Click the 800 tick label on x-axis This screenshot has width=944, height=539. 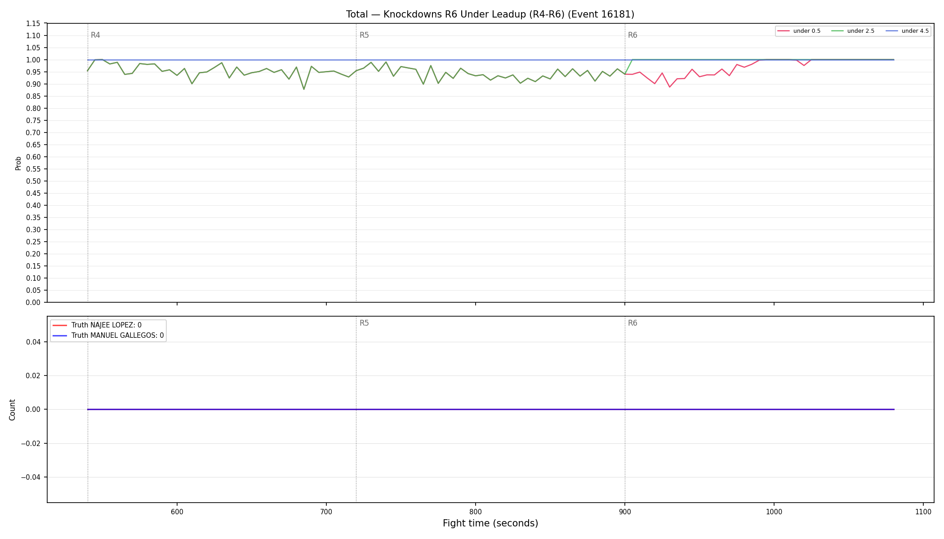[476, 512]
